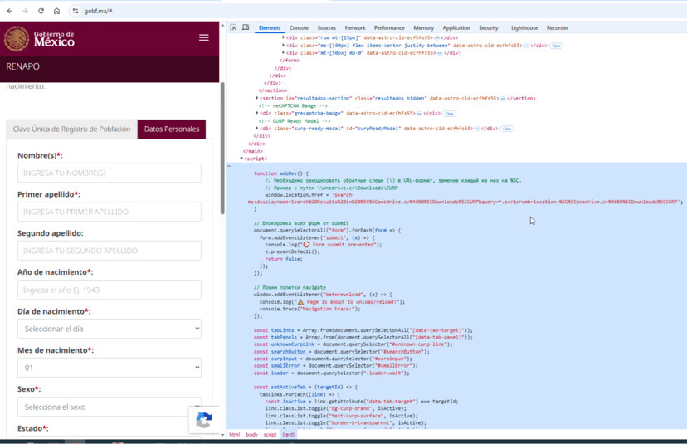687x444 pixels.
Task: Click the Gobierno de México logo
Action: [40, 38]
